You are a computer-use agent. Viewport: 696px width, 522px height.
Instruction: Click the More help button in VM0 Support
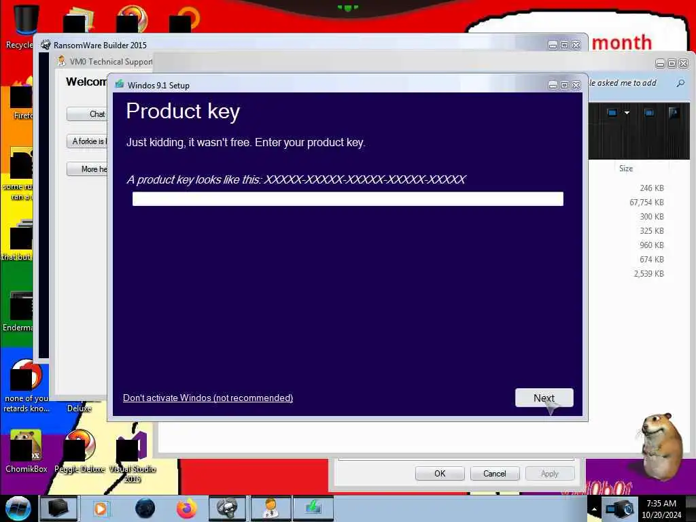click(87, 169)
